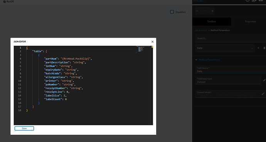Click the 100% zoom level value
The image size is (266, 142).
click(204, 11)
